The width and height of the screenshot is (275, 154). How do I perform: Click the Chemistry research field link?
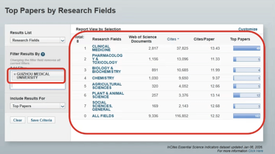tap(103, 78)
